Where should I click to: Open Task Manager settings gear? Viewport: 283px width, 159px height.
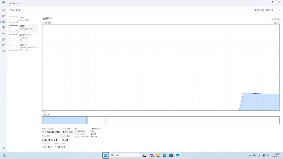[3, 148]
